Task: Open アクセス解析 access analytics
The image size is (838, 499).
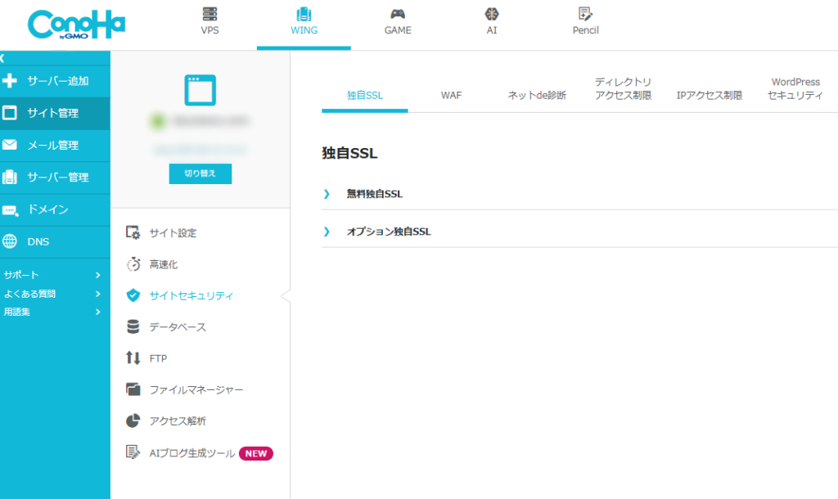Action: [x=178, y=420]
